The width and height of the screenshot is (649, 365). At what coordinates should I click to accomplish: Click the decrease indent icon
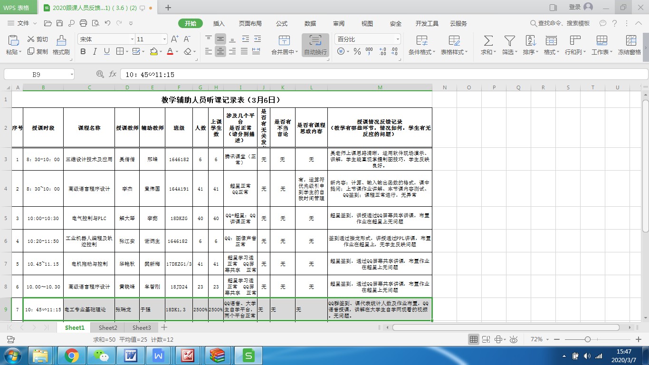click(x=245, y=39)
